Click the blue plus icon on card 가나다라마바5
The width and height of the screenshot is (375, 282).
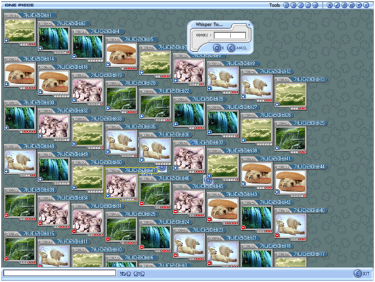[108, 64]
